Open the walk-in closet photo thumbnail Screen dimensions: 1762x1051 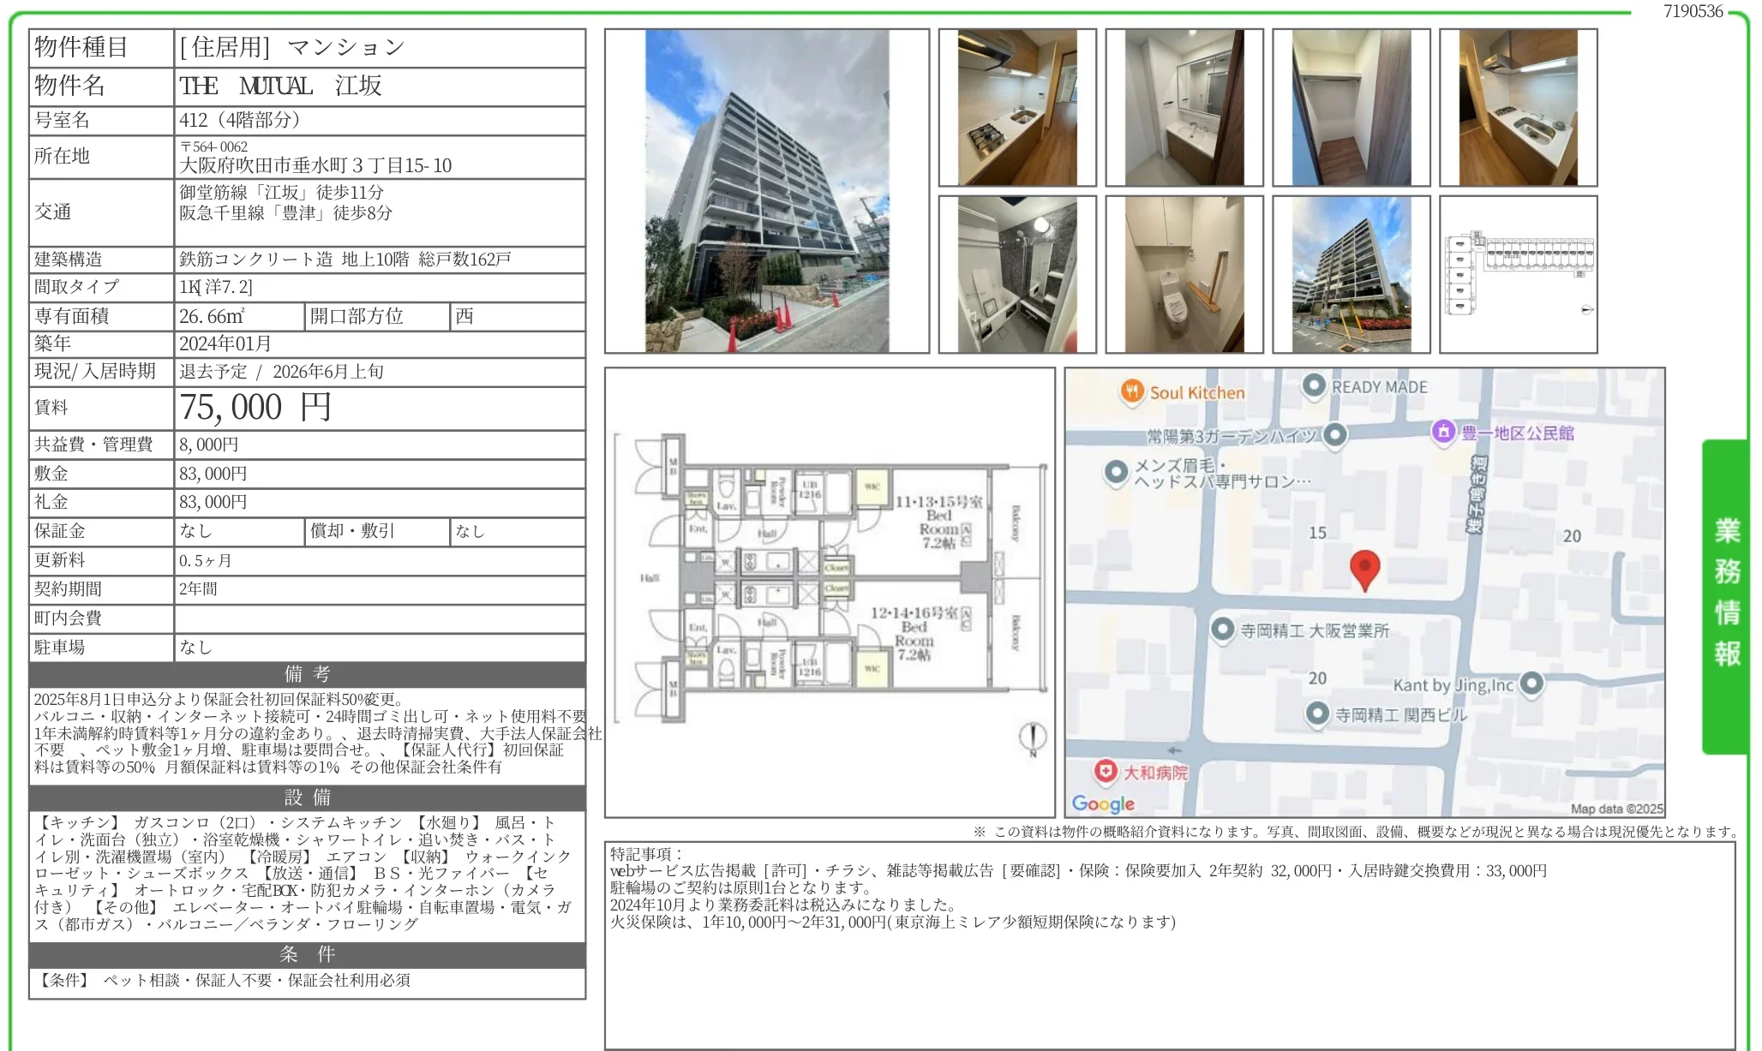[1351, 108]
